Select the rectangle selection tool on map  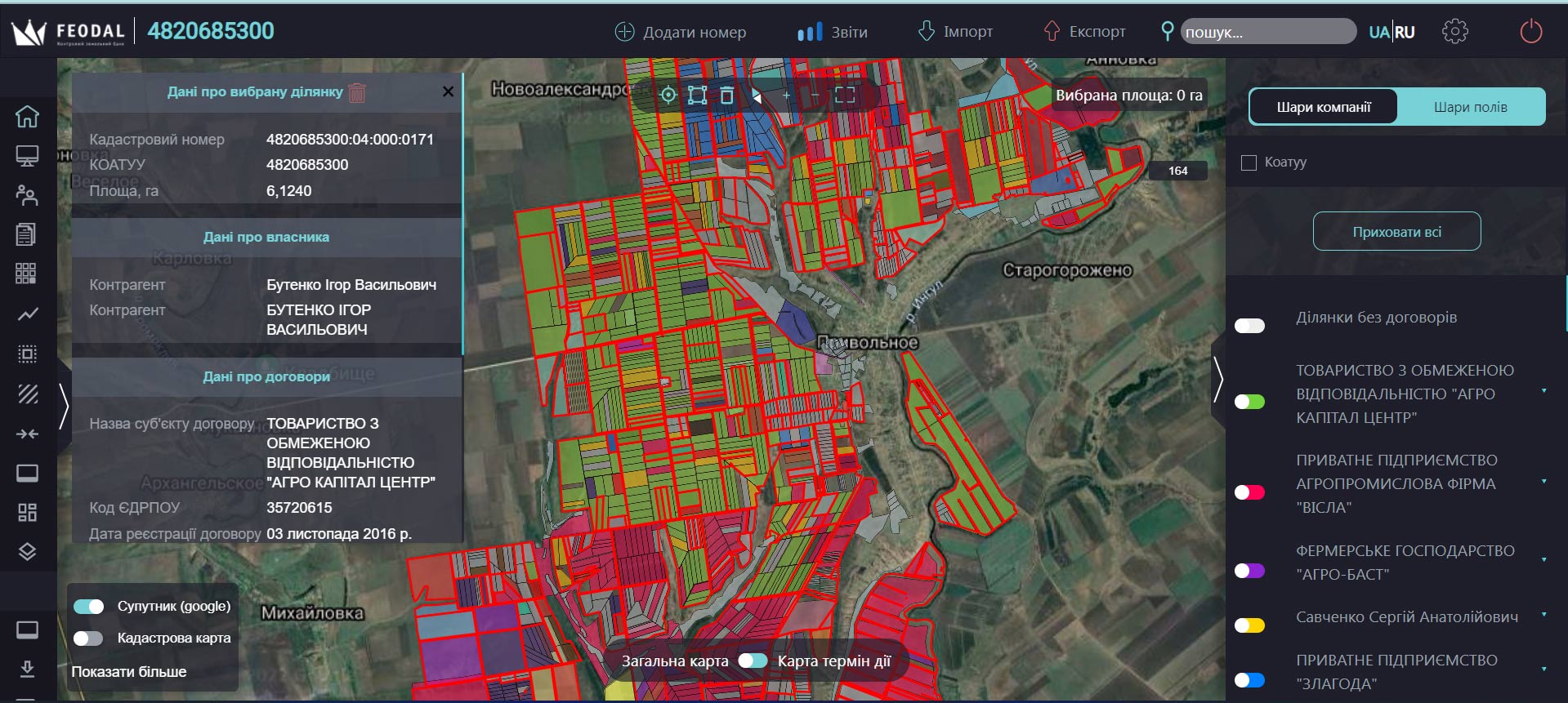[697, 96]
